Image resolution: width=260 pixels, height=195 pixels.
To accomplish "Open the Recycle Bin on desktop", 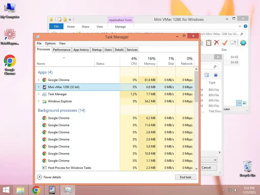I will tap(247, 169).
